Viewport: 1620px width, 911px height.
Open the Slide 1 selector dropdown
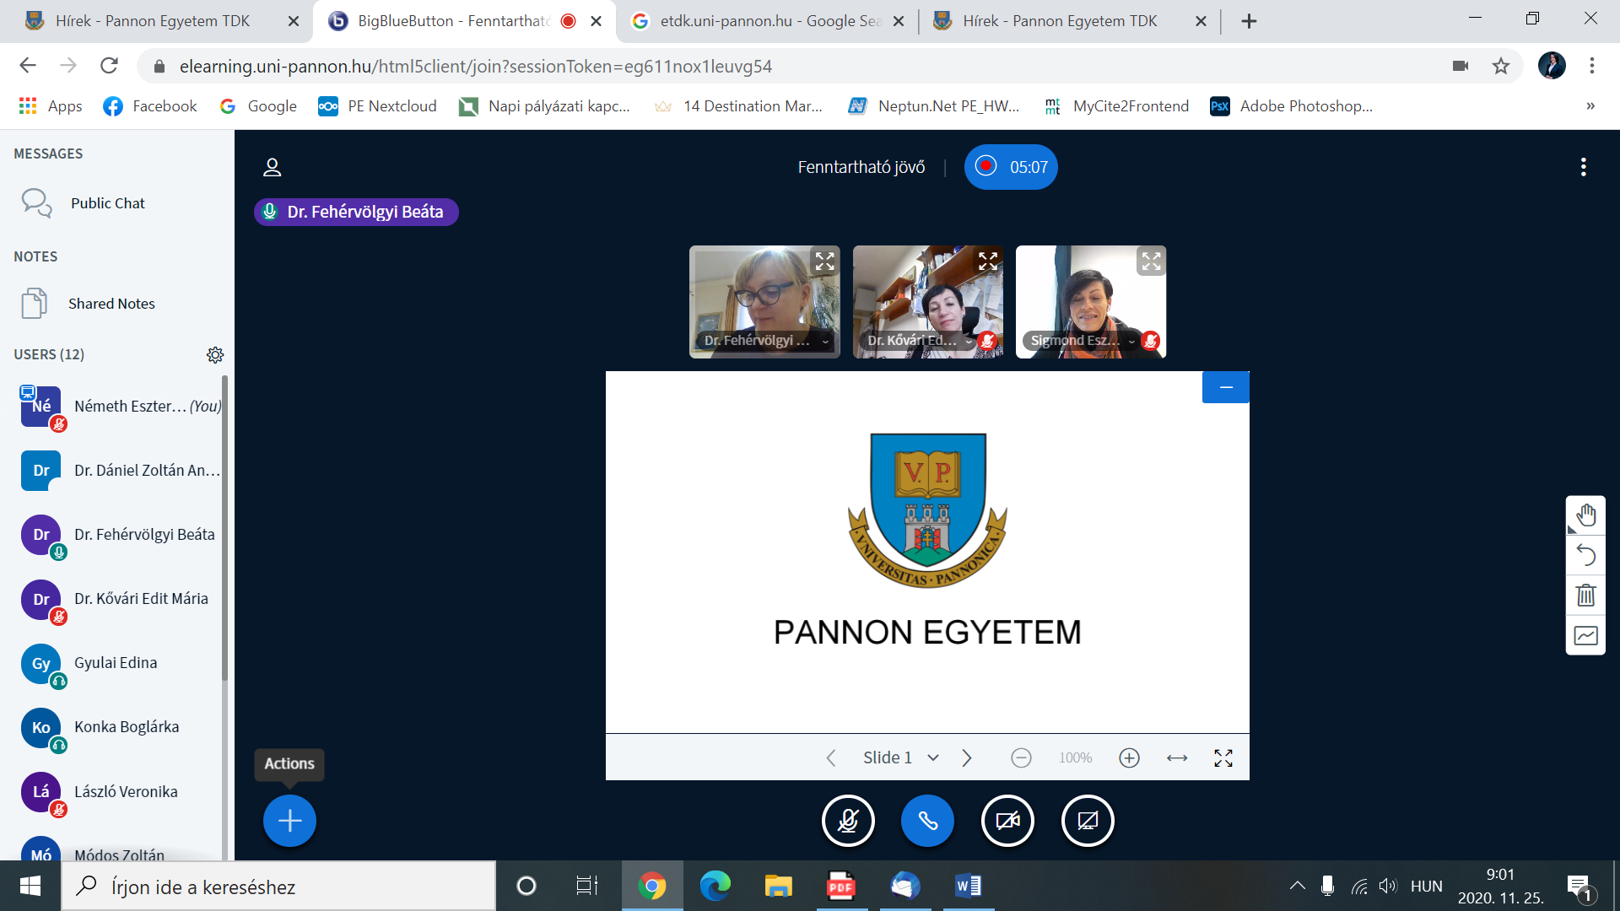point(899,758)
